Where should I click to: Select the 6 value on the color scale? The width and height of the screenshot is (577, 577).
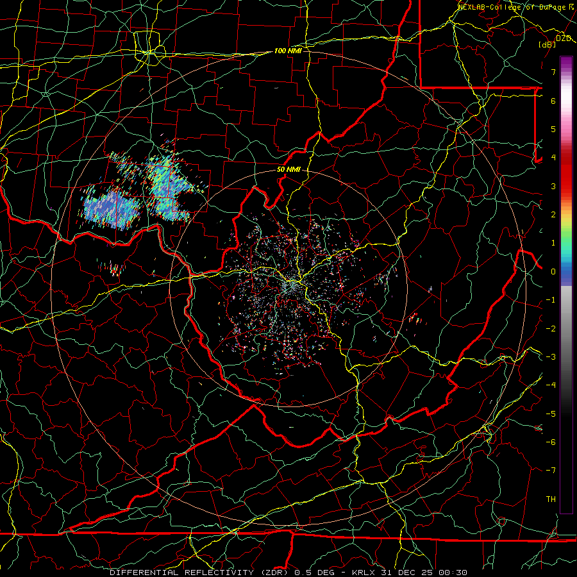(553, 101)
